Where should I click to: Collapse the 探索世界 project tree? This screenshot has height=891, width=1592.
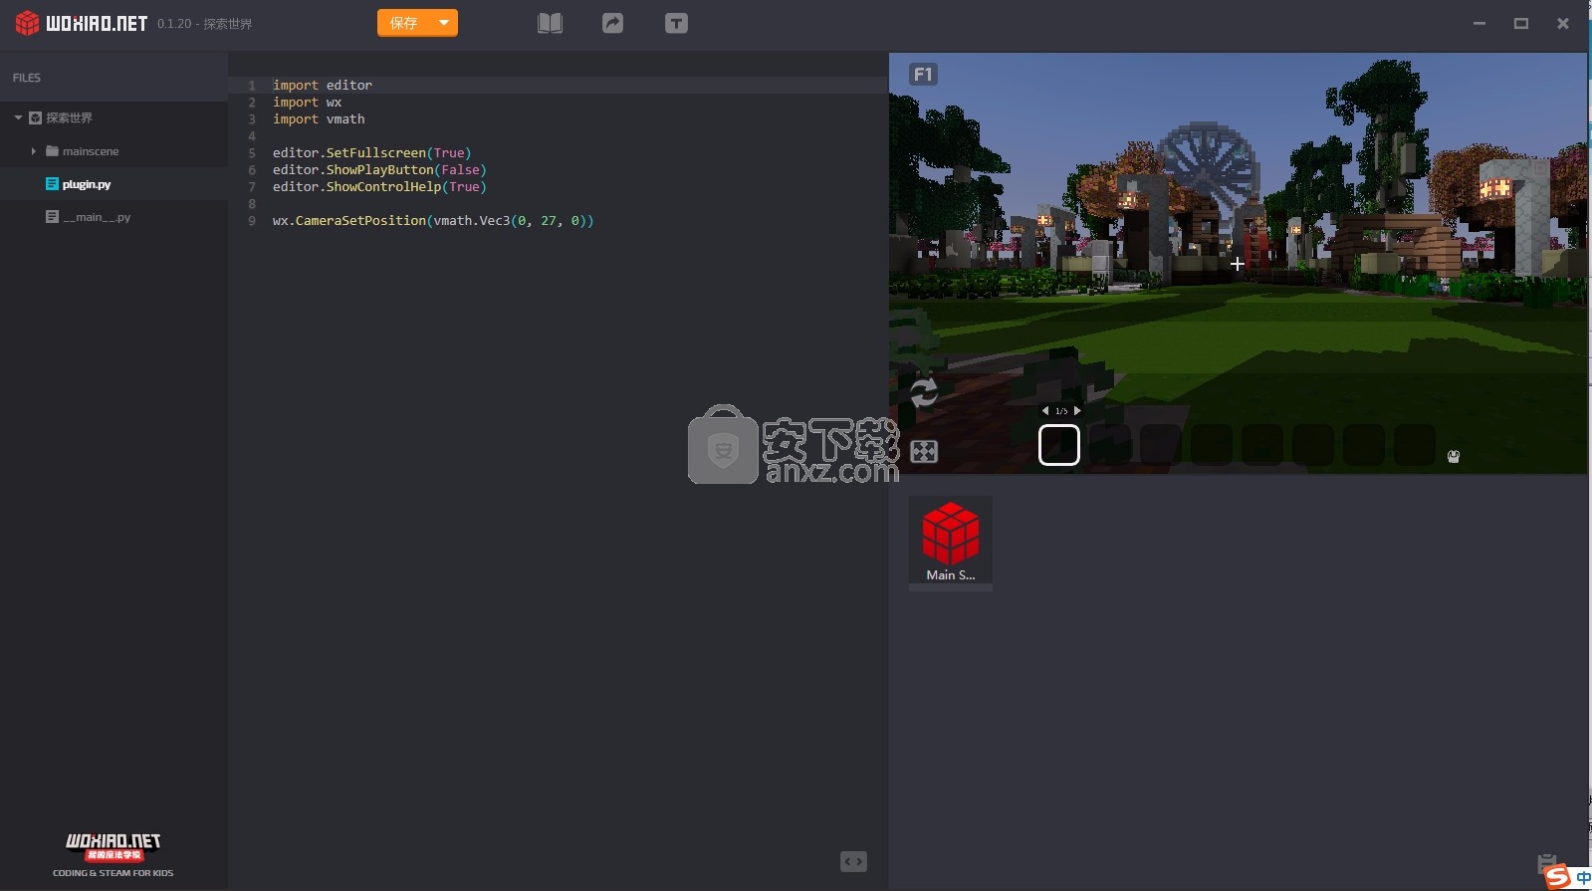18,117
